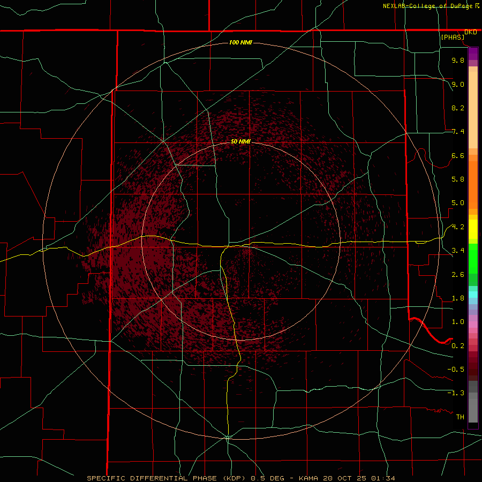This screenshot has height=482, width=482.
Task: Select the 7.4 scale value
Action: tap(458, 132)
